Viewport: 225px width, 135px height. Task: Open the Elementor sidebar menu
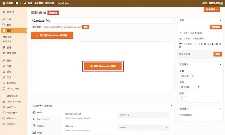point(10,96)
